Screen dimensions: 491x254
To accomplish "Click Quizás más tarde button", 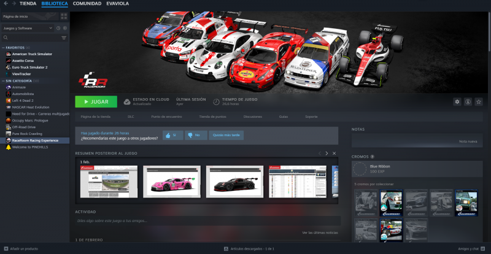I will pos(226,136).
